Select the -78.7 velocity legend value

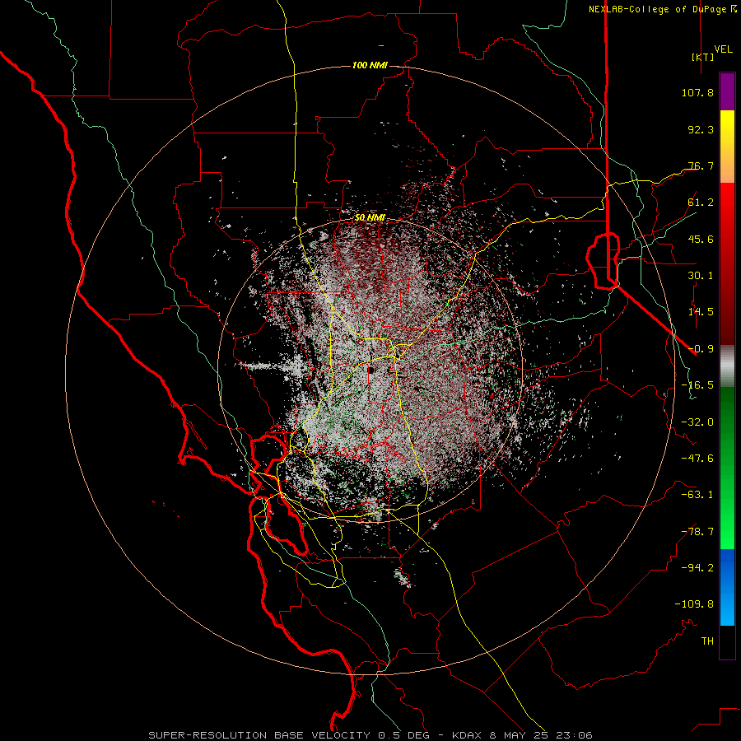coord(697,532)
